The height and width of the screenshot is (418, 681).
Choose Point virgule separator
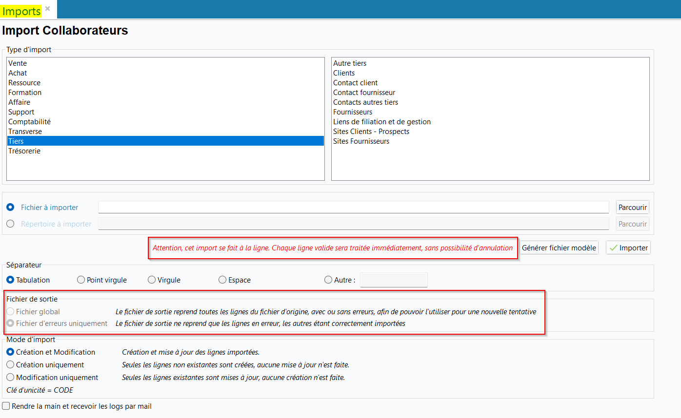click(81, 280)
